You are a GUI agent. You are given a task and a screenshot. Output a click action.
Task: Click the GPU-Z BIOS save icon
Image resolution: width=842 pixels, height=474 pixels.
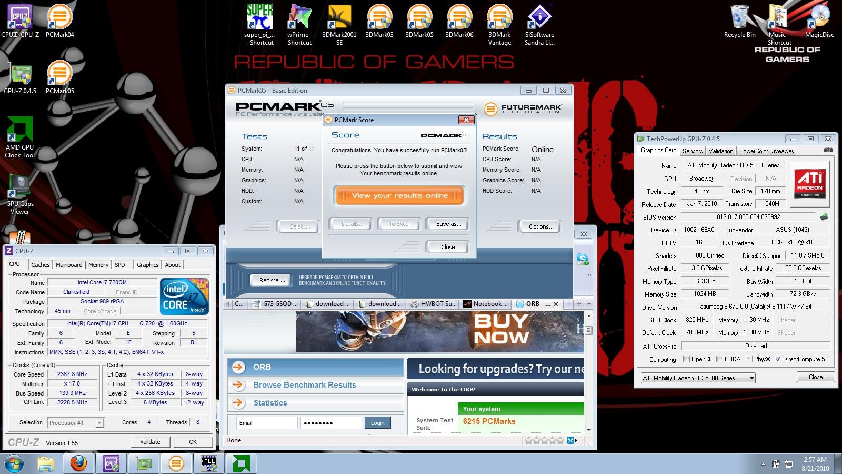click(824, 217)
